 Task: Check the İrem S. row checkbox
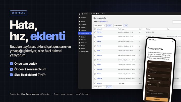coord(95,46)
